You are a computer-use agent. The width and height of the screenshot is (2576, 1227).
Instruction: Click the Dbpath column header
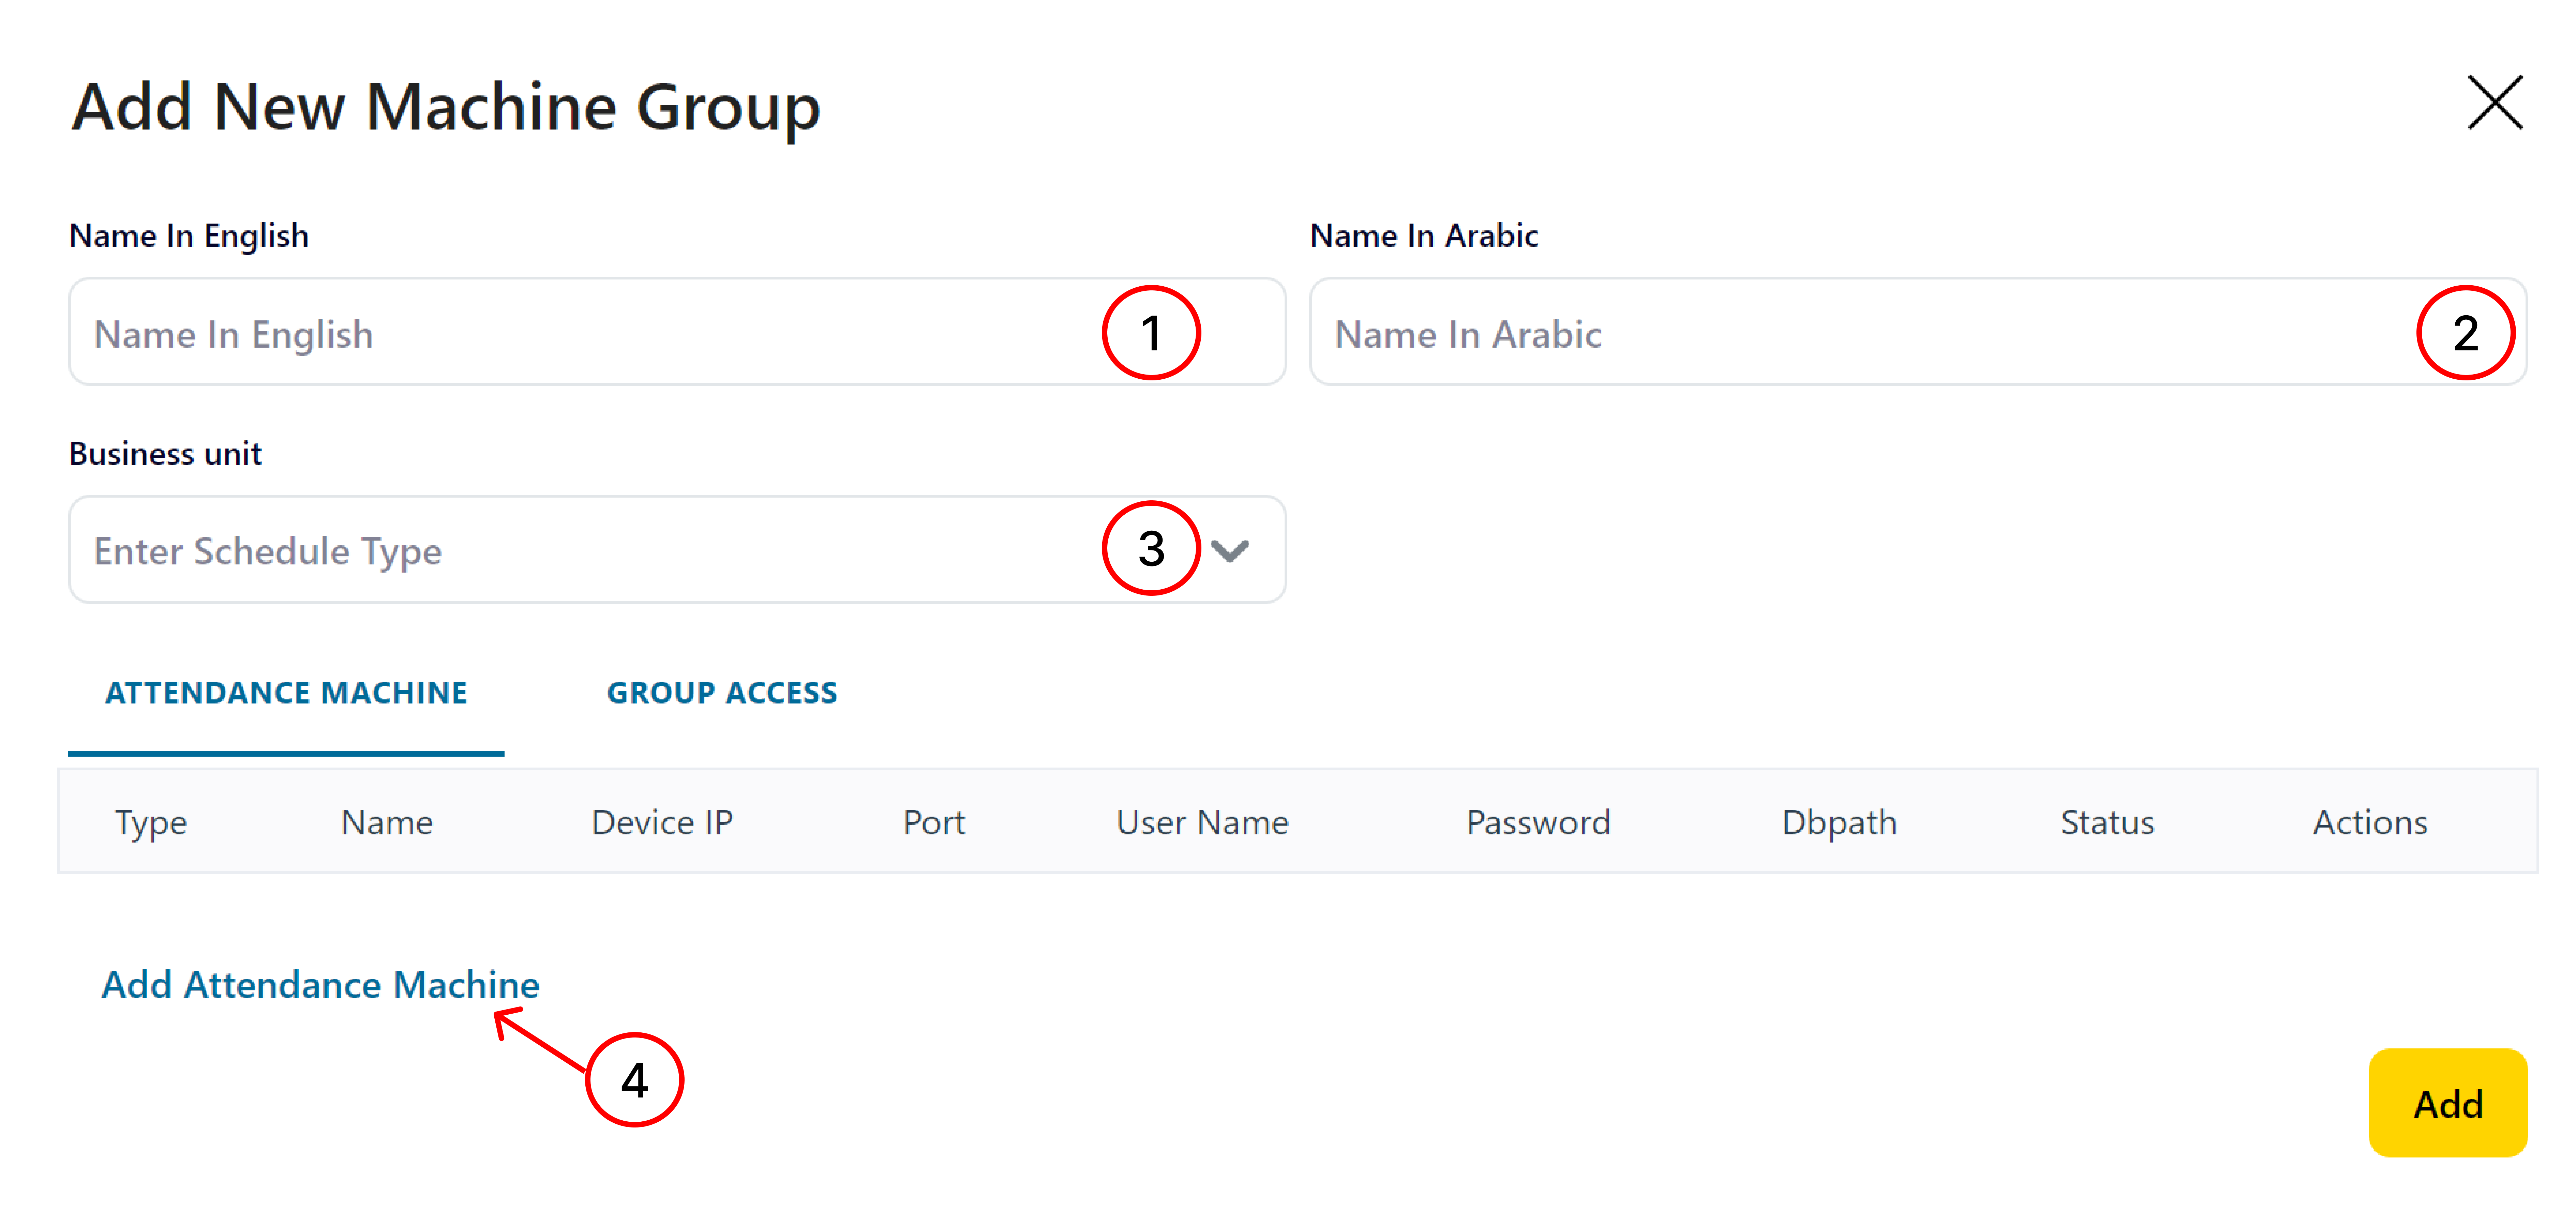coord(1839,822)
